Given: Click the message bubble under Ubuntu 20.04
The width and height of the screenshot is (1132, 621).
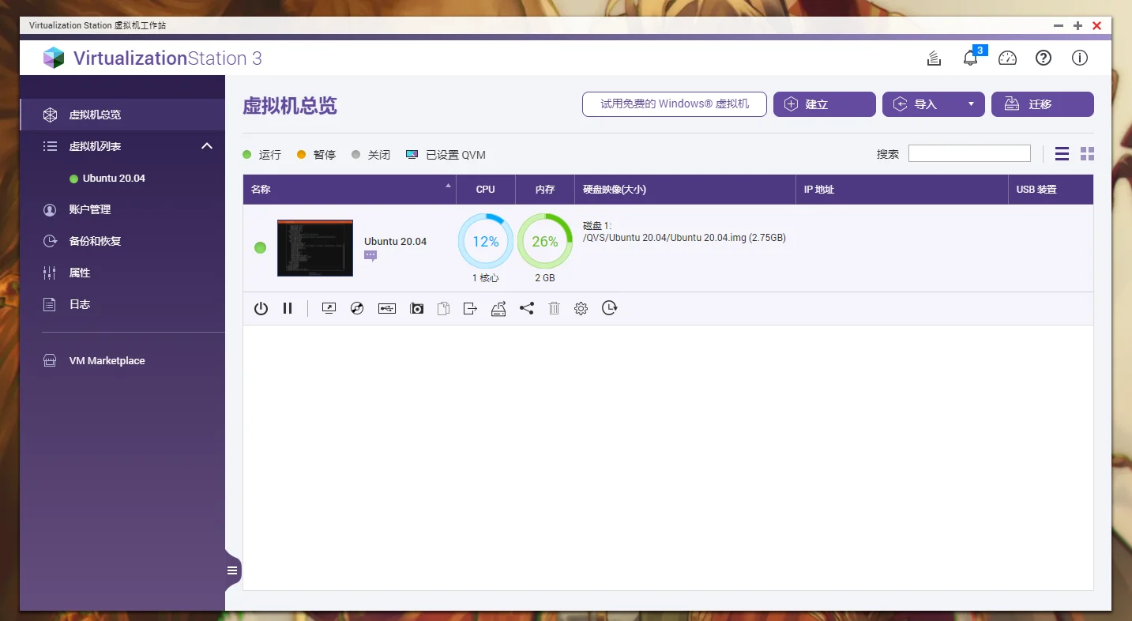Looking at the screenshot, I should (370, 256).
